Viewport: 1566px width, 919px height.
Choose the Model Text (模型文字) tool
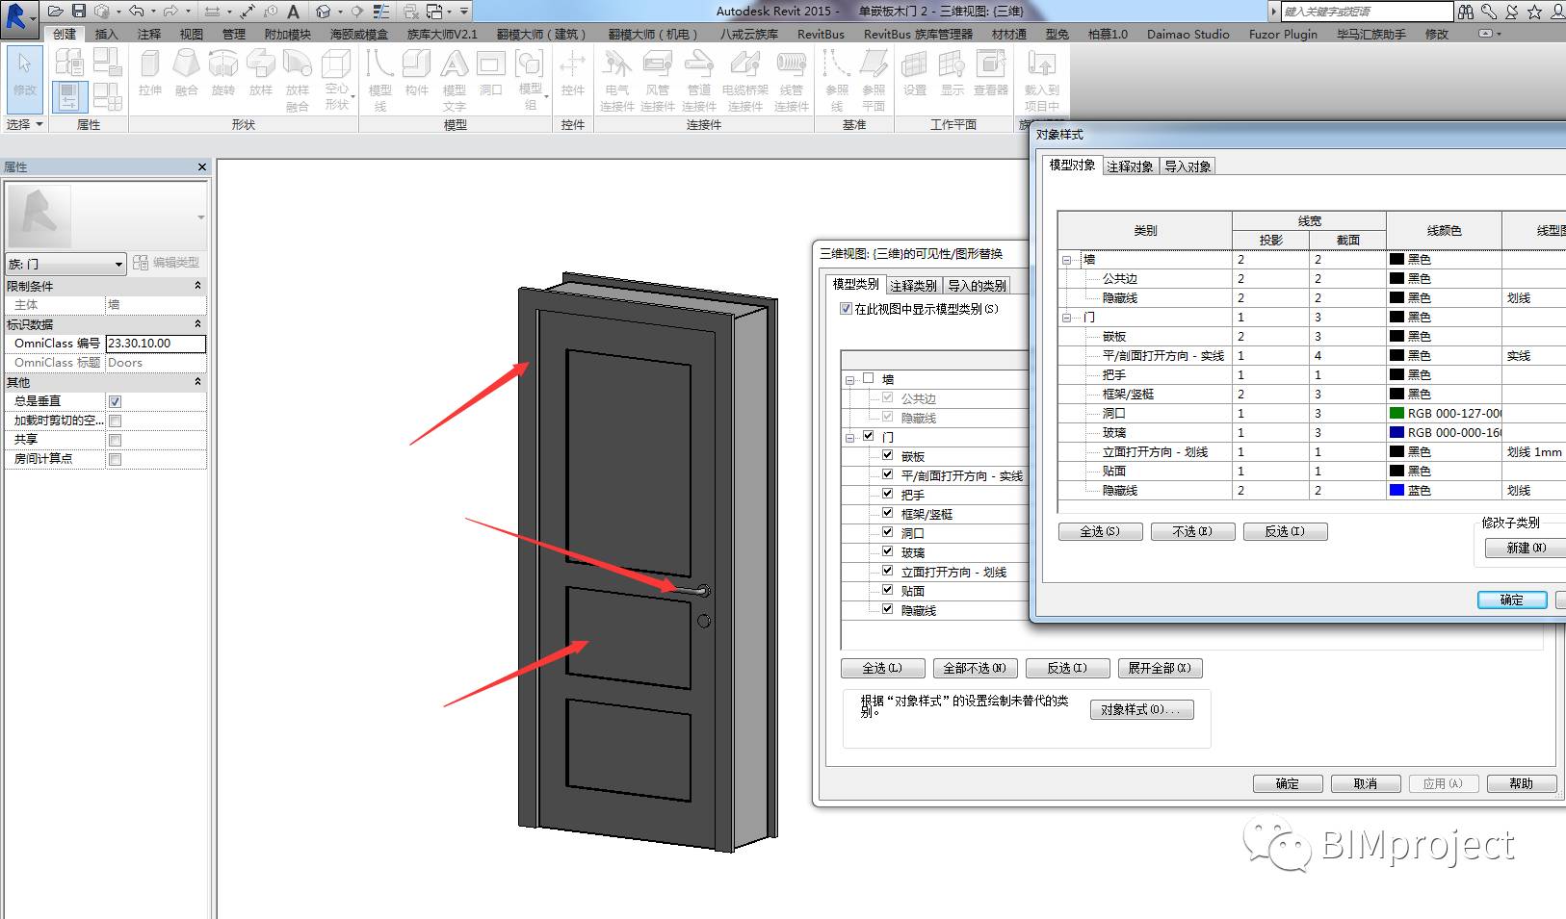click(455, 79)
